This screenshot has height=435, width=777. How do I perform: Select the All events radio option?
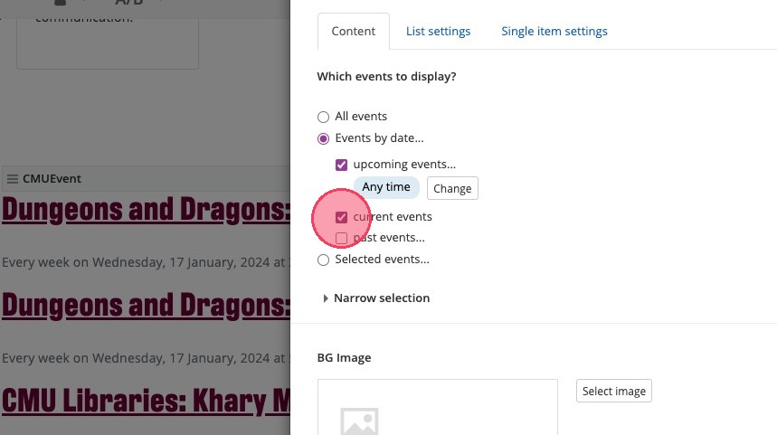(324, 117)
